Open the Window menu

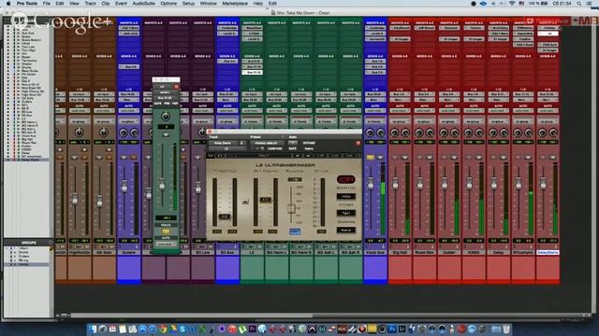[208, 4]
